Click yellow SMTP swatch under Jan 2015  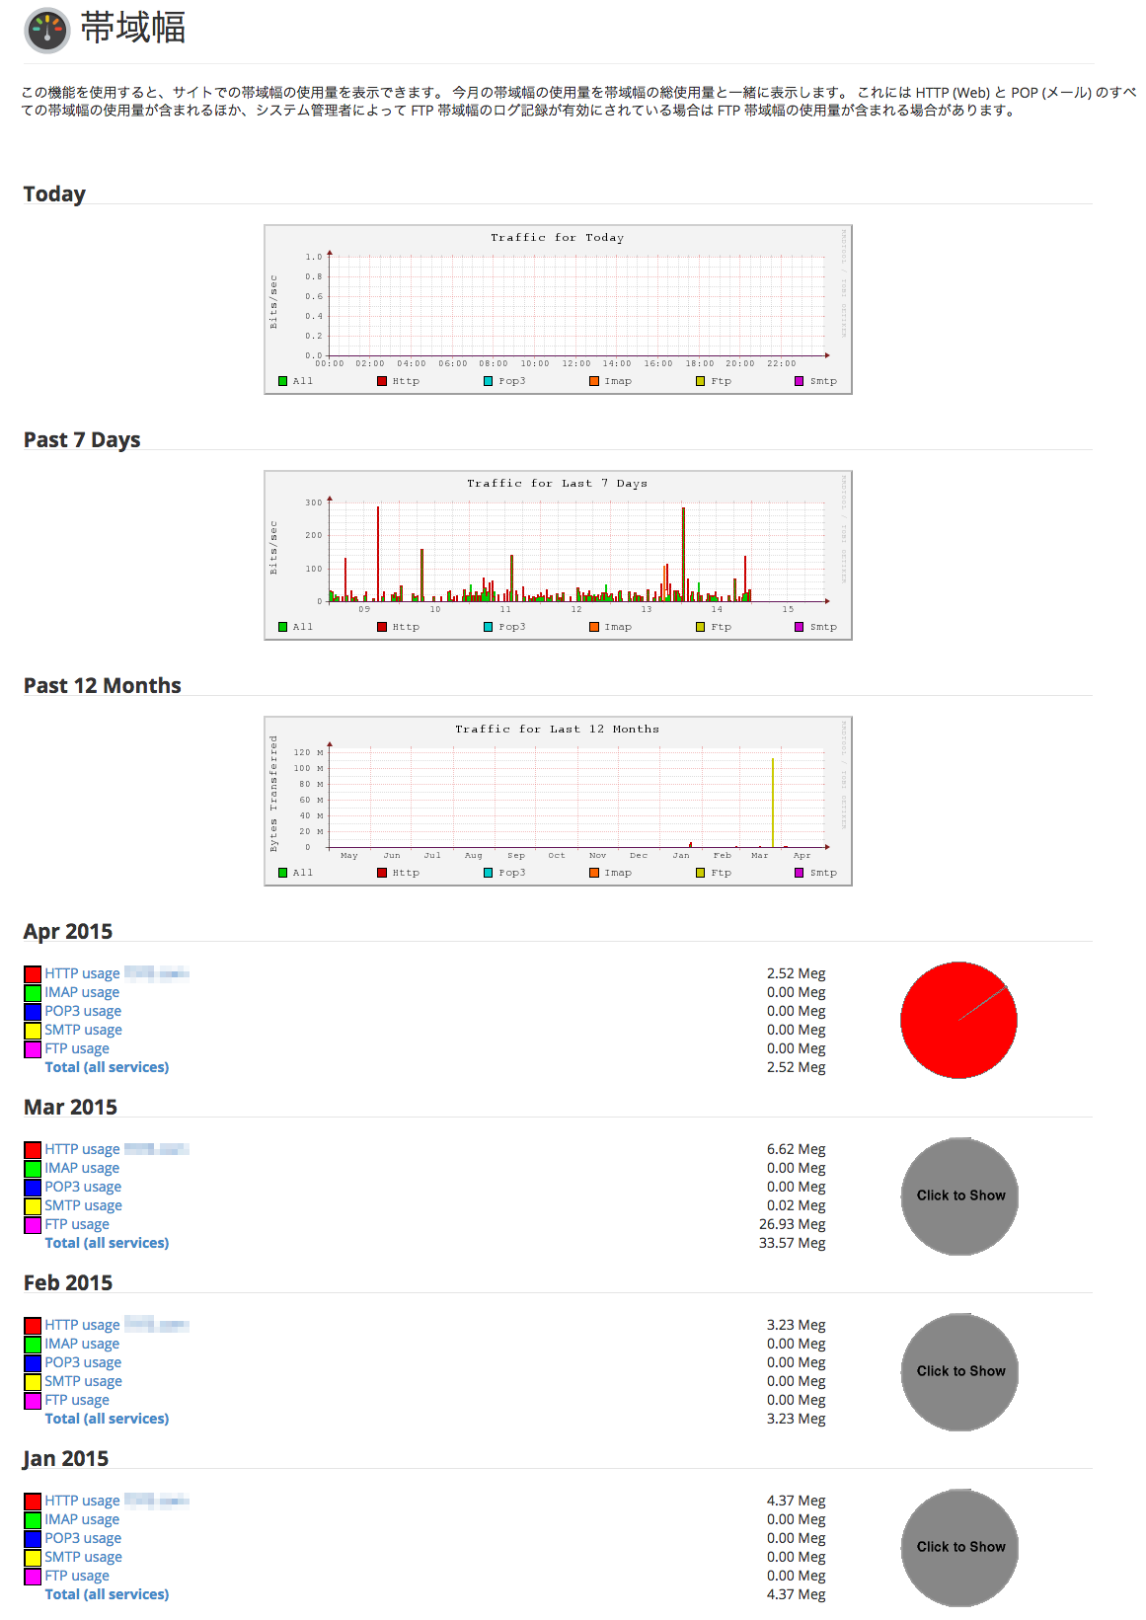[x=33, y=1558]
